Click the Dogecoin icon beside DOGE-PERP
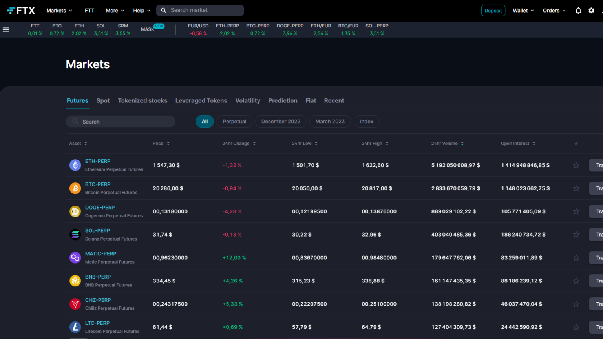Image resolution: width=603 pixels, height=339 pixels. coord(75,211)
